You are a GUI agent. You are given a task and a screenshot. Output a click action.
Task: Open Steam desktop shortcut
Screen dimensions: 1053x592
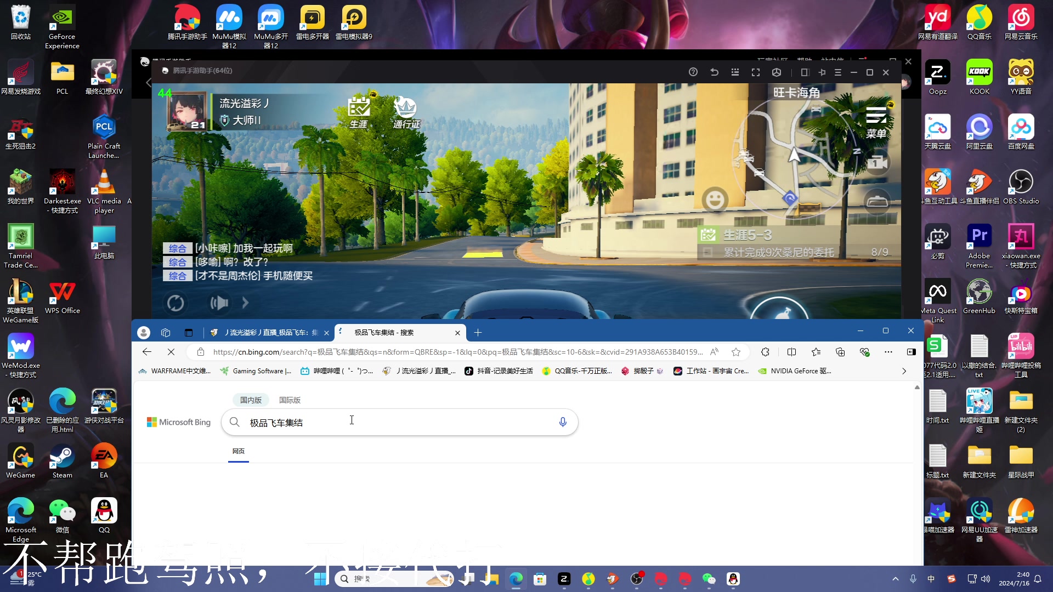pyautogui.click(x=63, y=460)
